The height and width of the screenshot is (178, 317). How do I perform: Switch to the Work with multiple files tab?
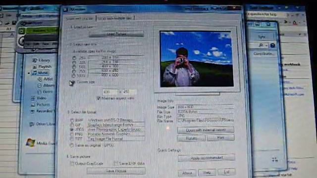(x=114, y=18)
